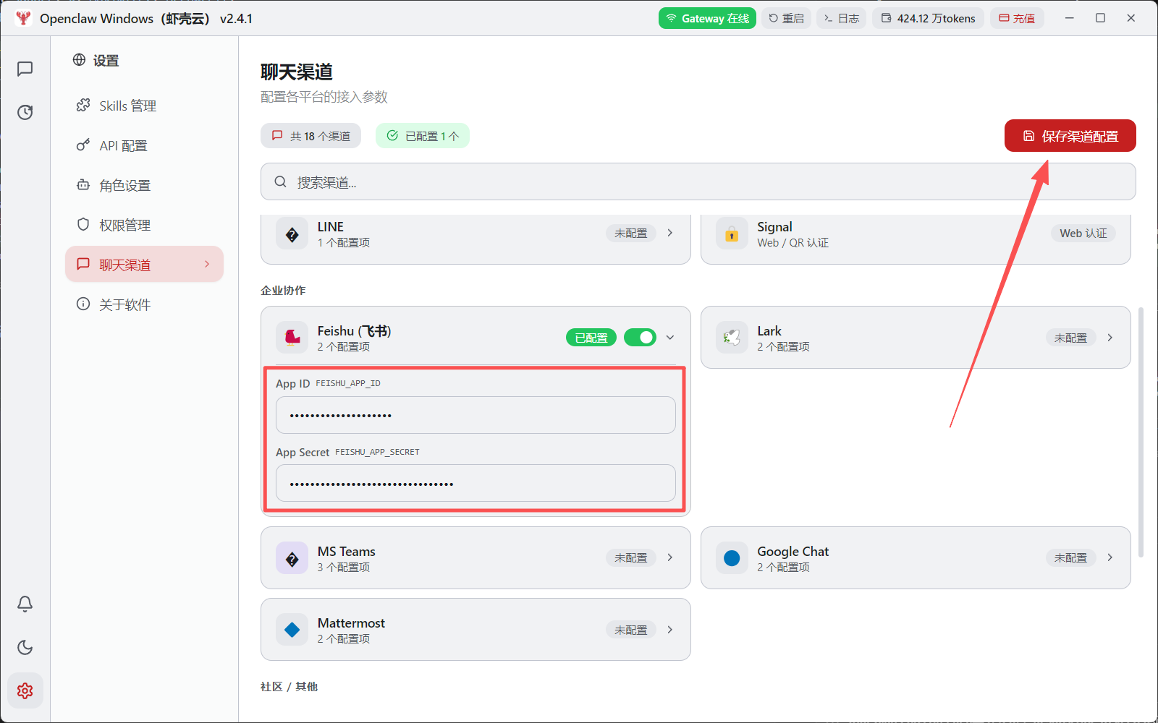This screenshot has width=1158, height=723.
Task: Click the Feishu App ID field
Action: pos(476,415)
